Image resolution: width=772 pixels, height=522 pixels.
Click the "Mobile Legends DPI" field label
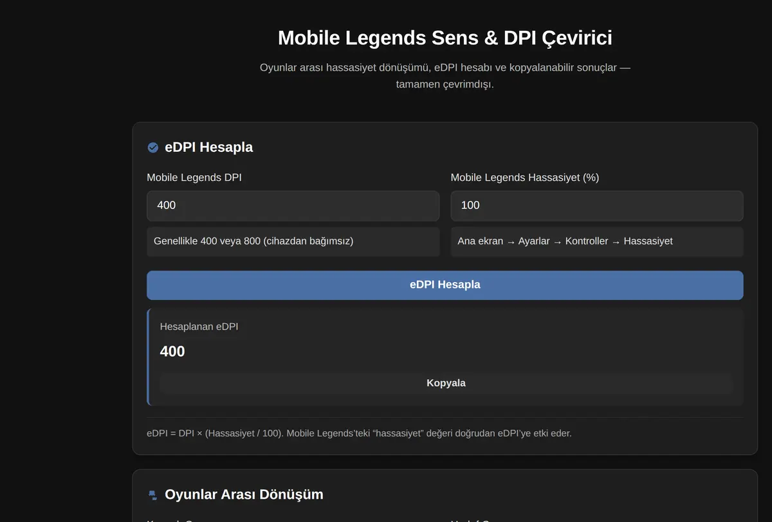click(x=194, y=178)
